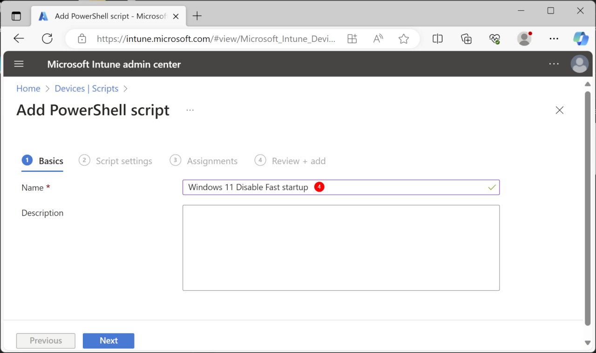Click the Next button

point(108,340)
